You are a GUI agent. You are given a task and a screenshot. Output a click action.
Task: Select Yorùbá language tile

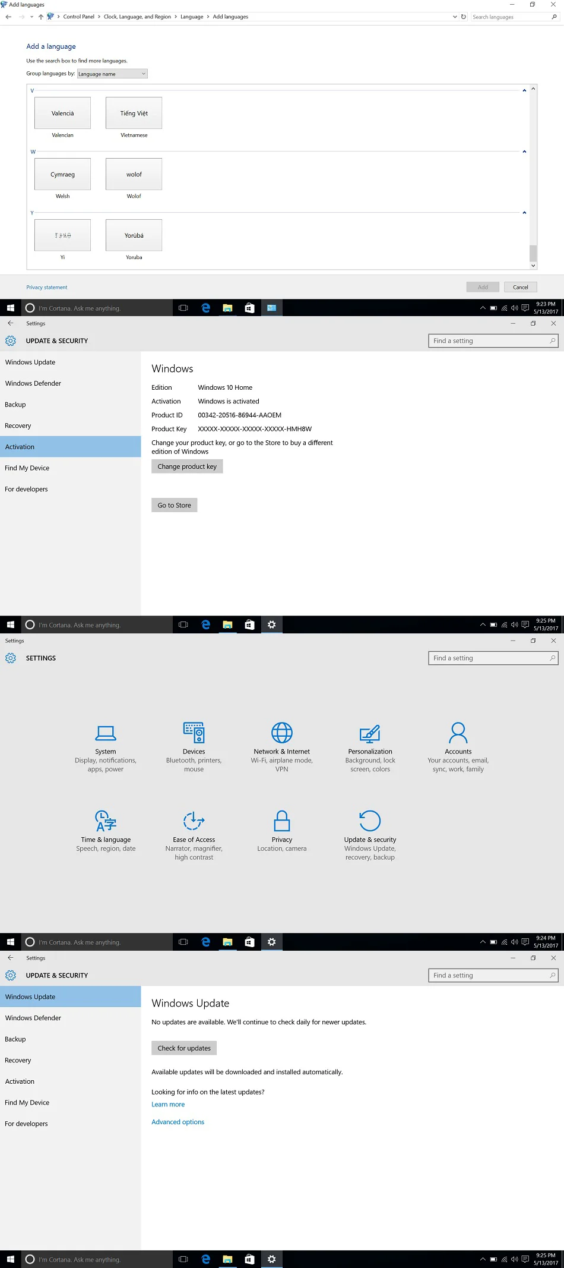coord(134,235)
